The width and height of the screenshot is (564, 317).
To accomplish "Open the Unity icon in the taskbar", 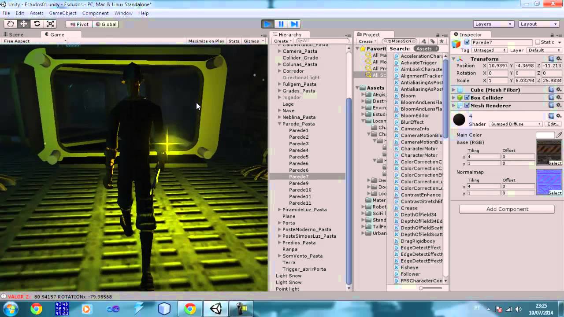I will 216,309.
